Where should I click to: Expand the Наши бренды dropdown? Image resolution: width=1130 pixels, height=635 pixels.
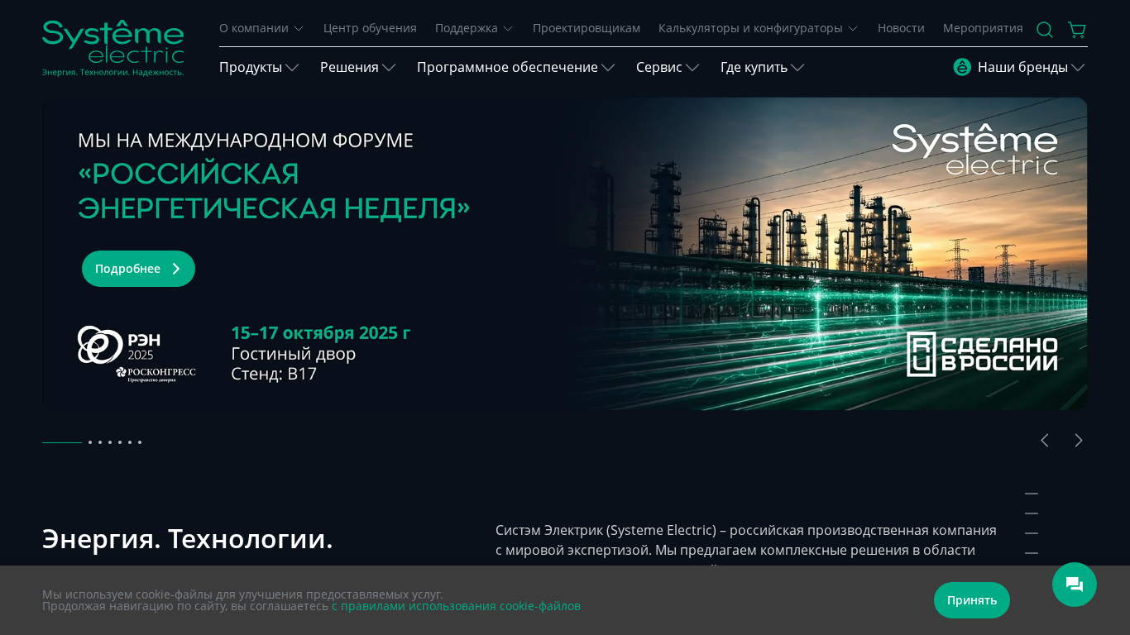(1019, 67)
